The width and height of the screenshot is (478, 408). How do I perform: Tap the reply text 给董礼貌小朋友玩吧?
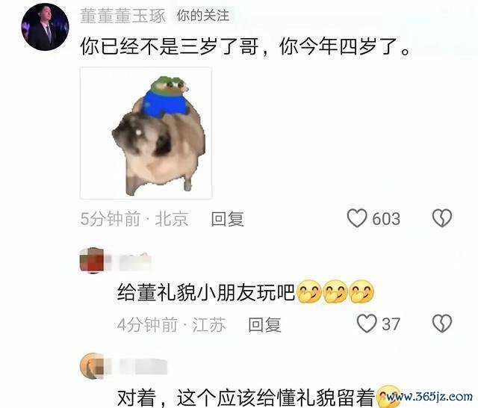pos(206,292)
